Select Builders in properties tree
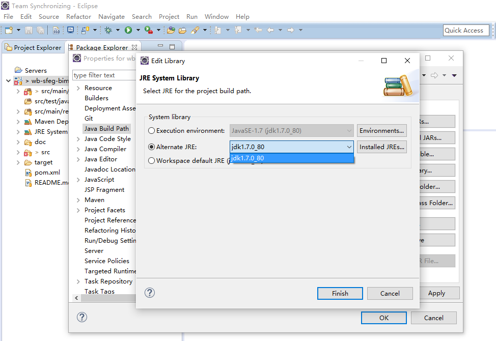The image size is (496, 341). pyautogui.click(x=96, y=98)
